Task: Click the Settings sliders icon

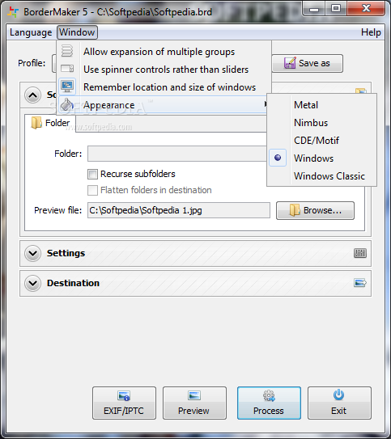Action: 360,253
